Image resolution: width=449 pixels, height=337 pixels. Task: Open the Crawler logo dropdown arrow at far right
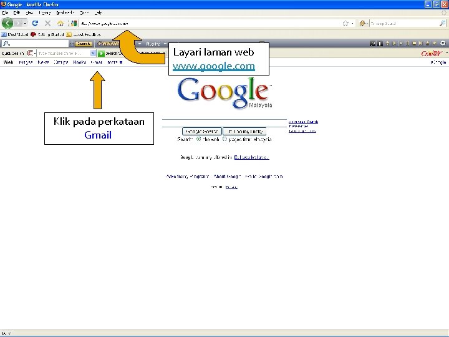pos(447,53)
